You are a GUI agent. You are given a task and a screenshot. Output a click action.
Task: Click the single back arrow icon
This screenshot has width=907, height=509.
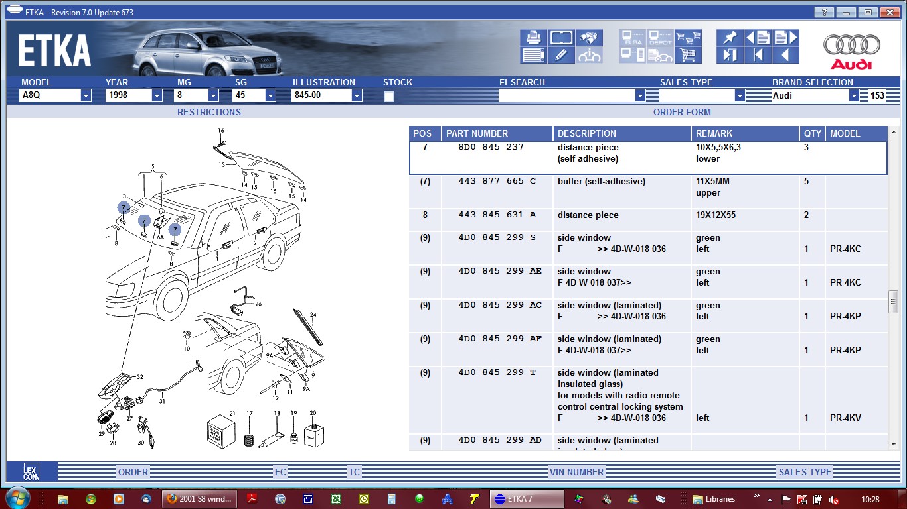[x=786, y=55]
